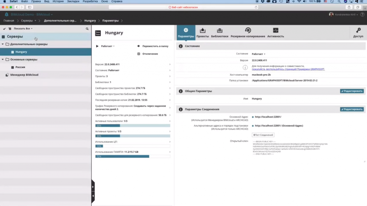Collapse Основные серверы folder
The height and width of the screenshot is (206, 367).
pos(3,59)
